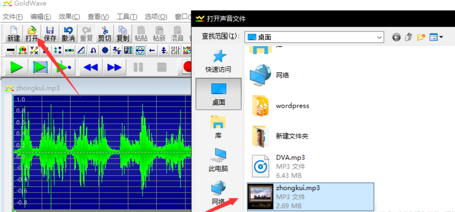Image resolution: width=455 pixels, height=212 pixels.
Task: Select 此电脑 in the places sidebar
Action: pyautogui.click(x=218, y=160)
